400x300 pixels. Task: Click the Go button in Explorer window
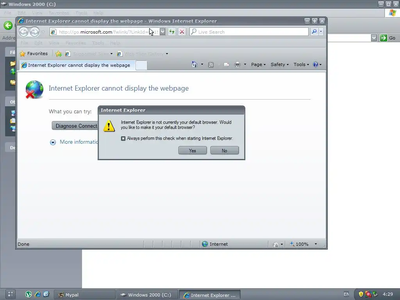click(388, 38)
